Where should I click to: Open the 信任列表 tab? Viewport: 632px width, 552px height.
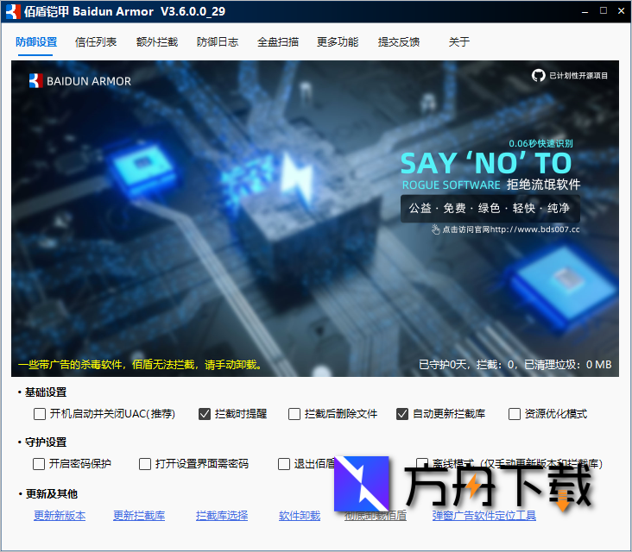[x=96, y=42]
